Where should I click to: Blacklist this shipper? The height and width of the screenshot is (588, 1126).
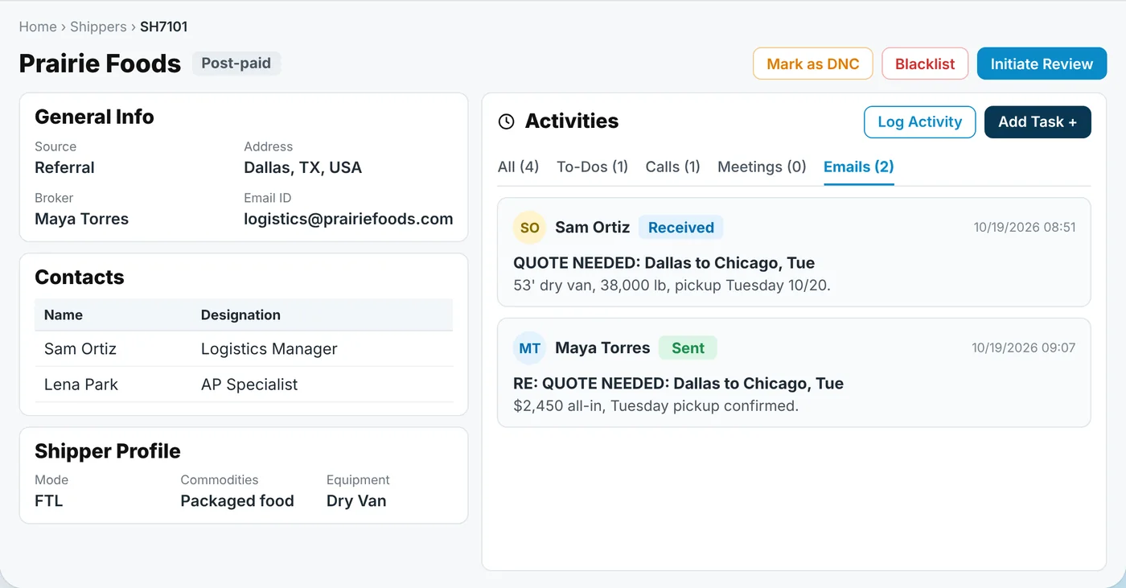pyautogui.click(x=925, y=64)
